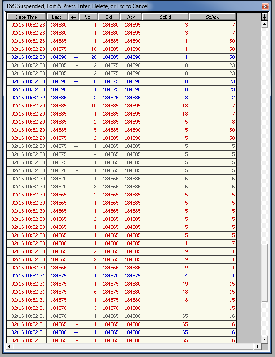The image size is (275, 357).
Task: Click the plus icon above the vertical scrollbar
Action: pos(264,17)
